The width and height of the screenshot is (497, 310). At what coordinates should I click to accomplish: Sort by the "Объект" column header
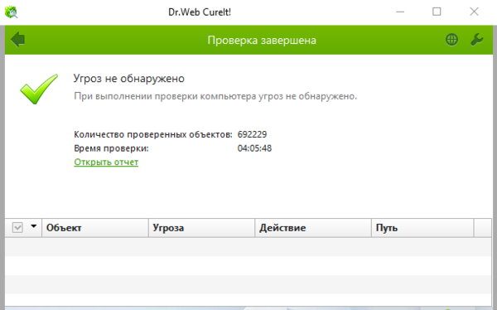[x=95, y=228]
